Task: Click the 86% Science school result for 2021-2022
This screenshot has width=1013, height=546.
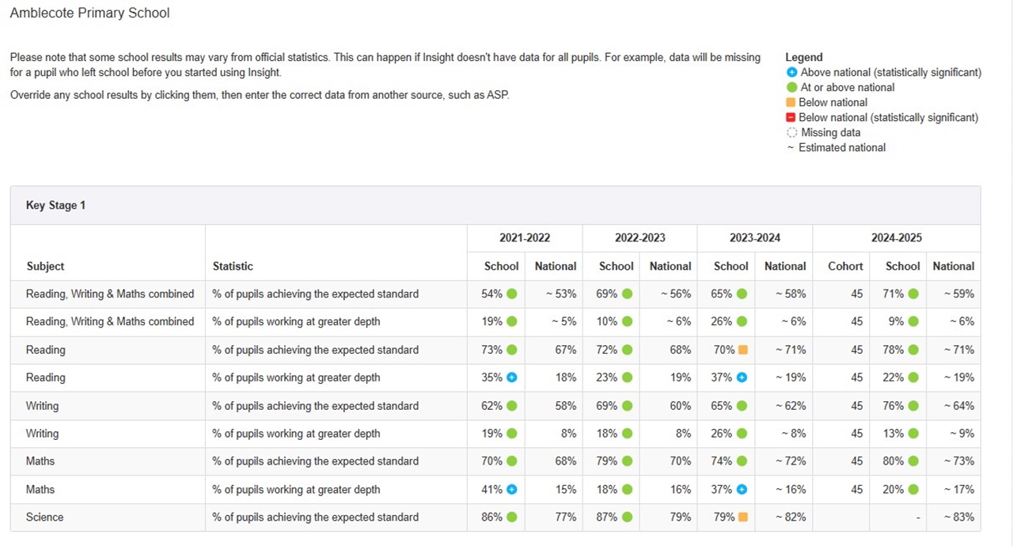Action: point(492,518)
